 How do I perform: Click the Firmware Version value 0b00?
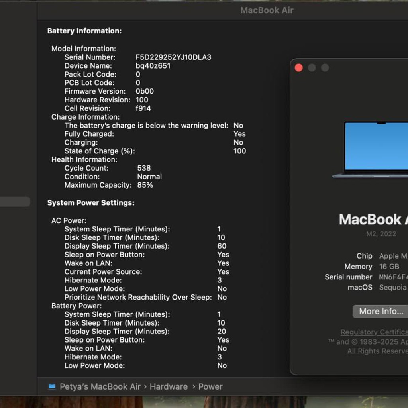click(x=145, y=91)
